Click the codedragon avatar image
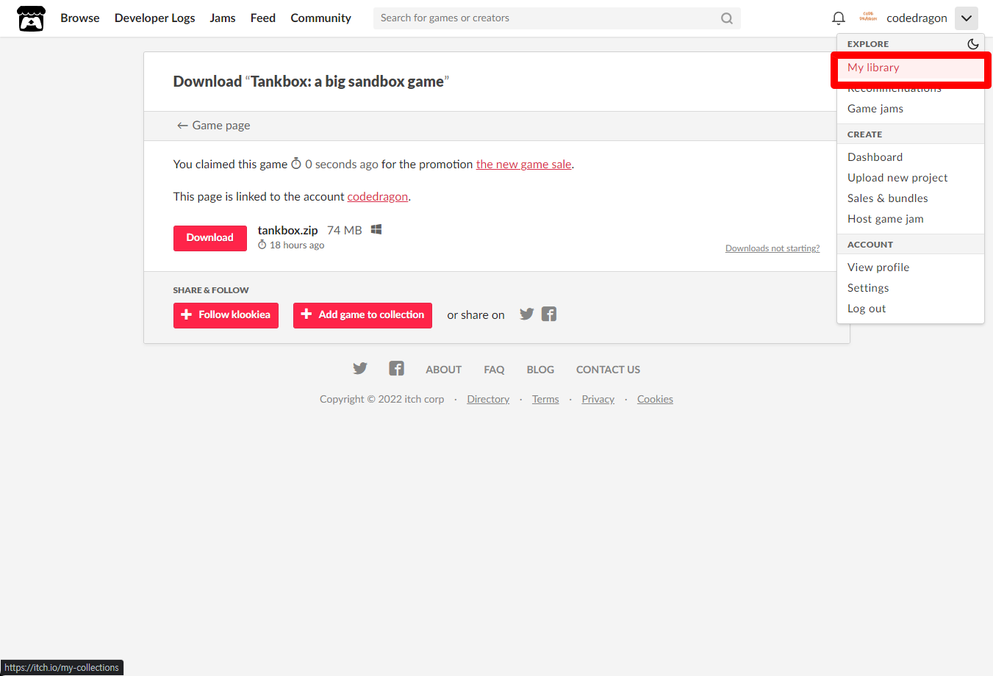 (x=868, y=18)
